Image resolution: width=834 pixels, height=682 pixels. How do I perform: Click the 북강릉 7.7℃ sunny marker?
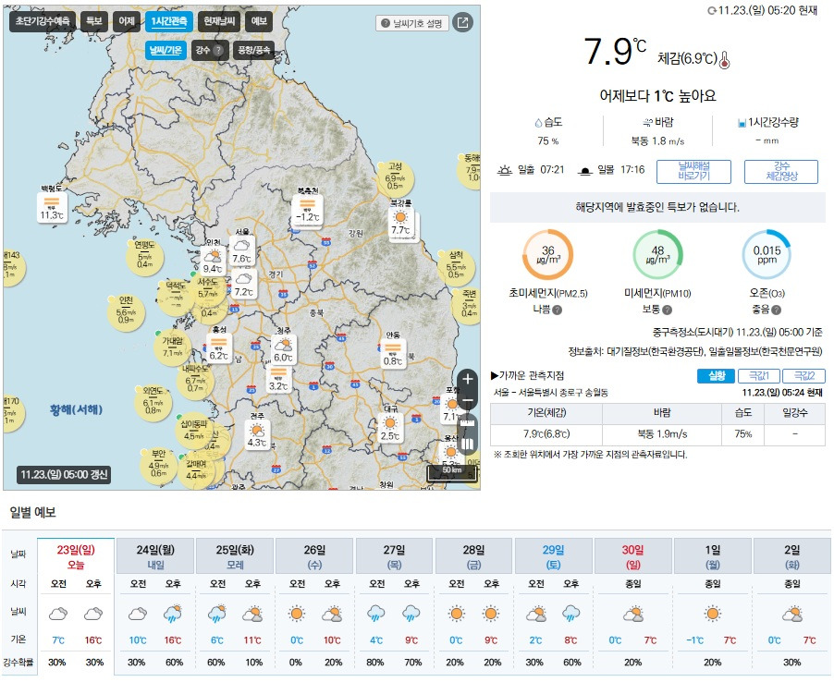pos(401,224)
